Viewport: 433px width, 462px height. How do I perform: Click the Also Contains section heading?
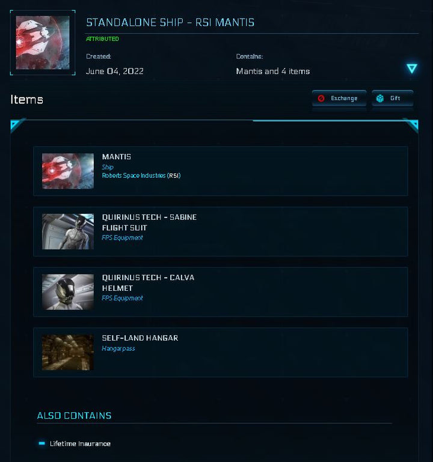pyautogui.click(x=74, y=416)
